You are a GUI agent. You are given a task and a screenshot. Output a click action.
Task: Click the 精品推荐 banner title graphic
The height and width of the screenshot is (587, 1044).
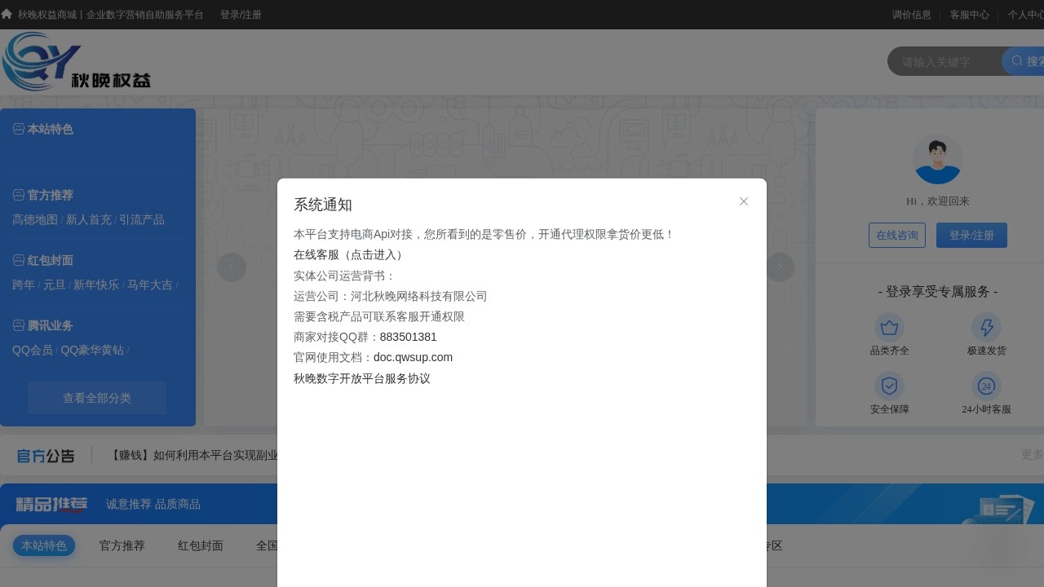click(x=51, y=505)
